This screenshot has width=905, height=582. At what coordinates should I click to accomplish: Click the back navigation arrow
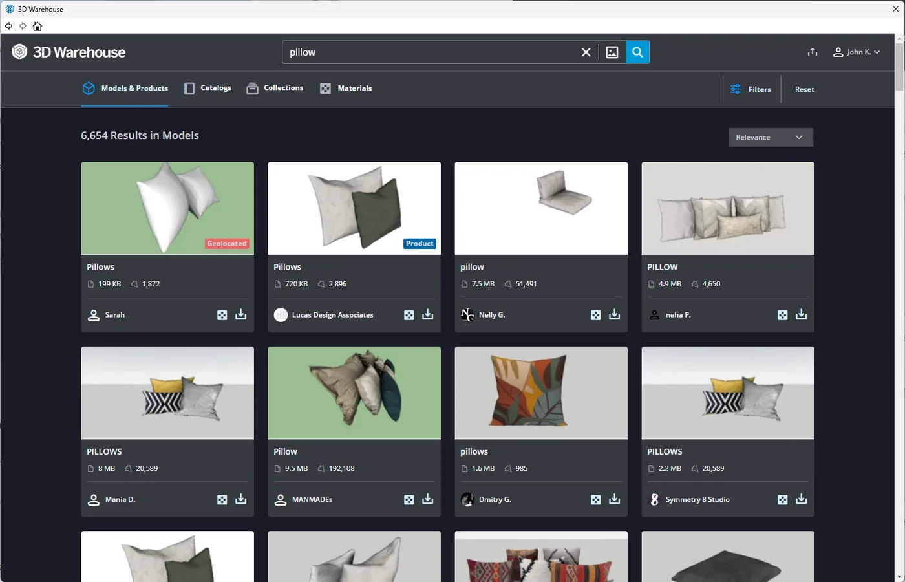(8, 26)
